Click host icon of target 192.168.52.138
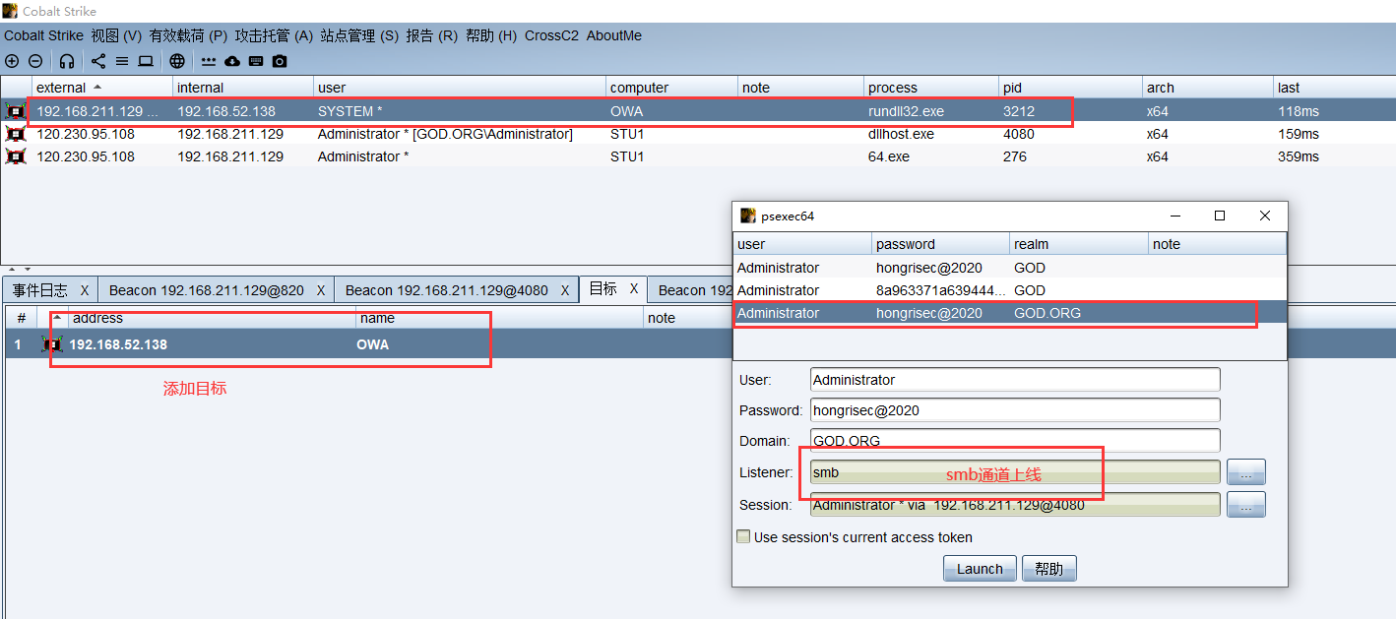The height and width of the screenshot is (619, 1396). pos(52,344)
